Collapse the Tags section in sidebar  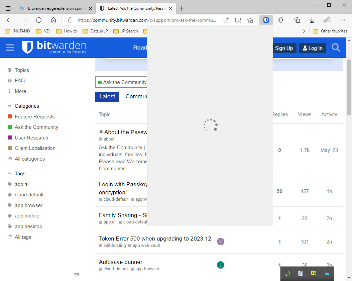[9, 173]
